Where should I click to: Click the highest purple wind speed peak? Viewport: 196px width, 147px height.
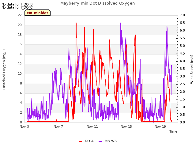click(x=121, y=22)
